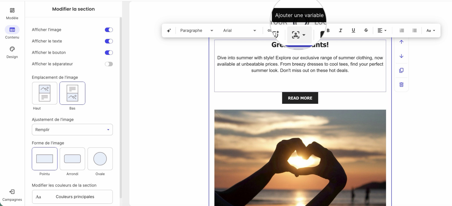Insert a numbered list
This screenshot has height=206, width=452.
402,30
